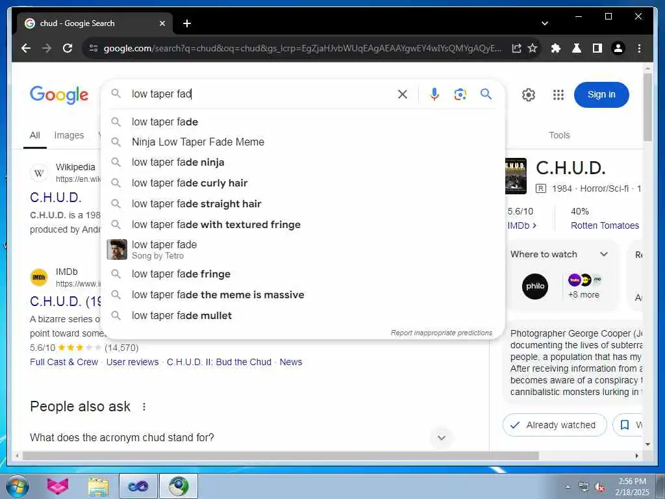665x499 pixels.
Task: Open Chrome Labs flask icon
Action: (x=577, y=48)
